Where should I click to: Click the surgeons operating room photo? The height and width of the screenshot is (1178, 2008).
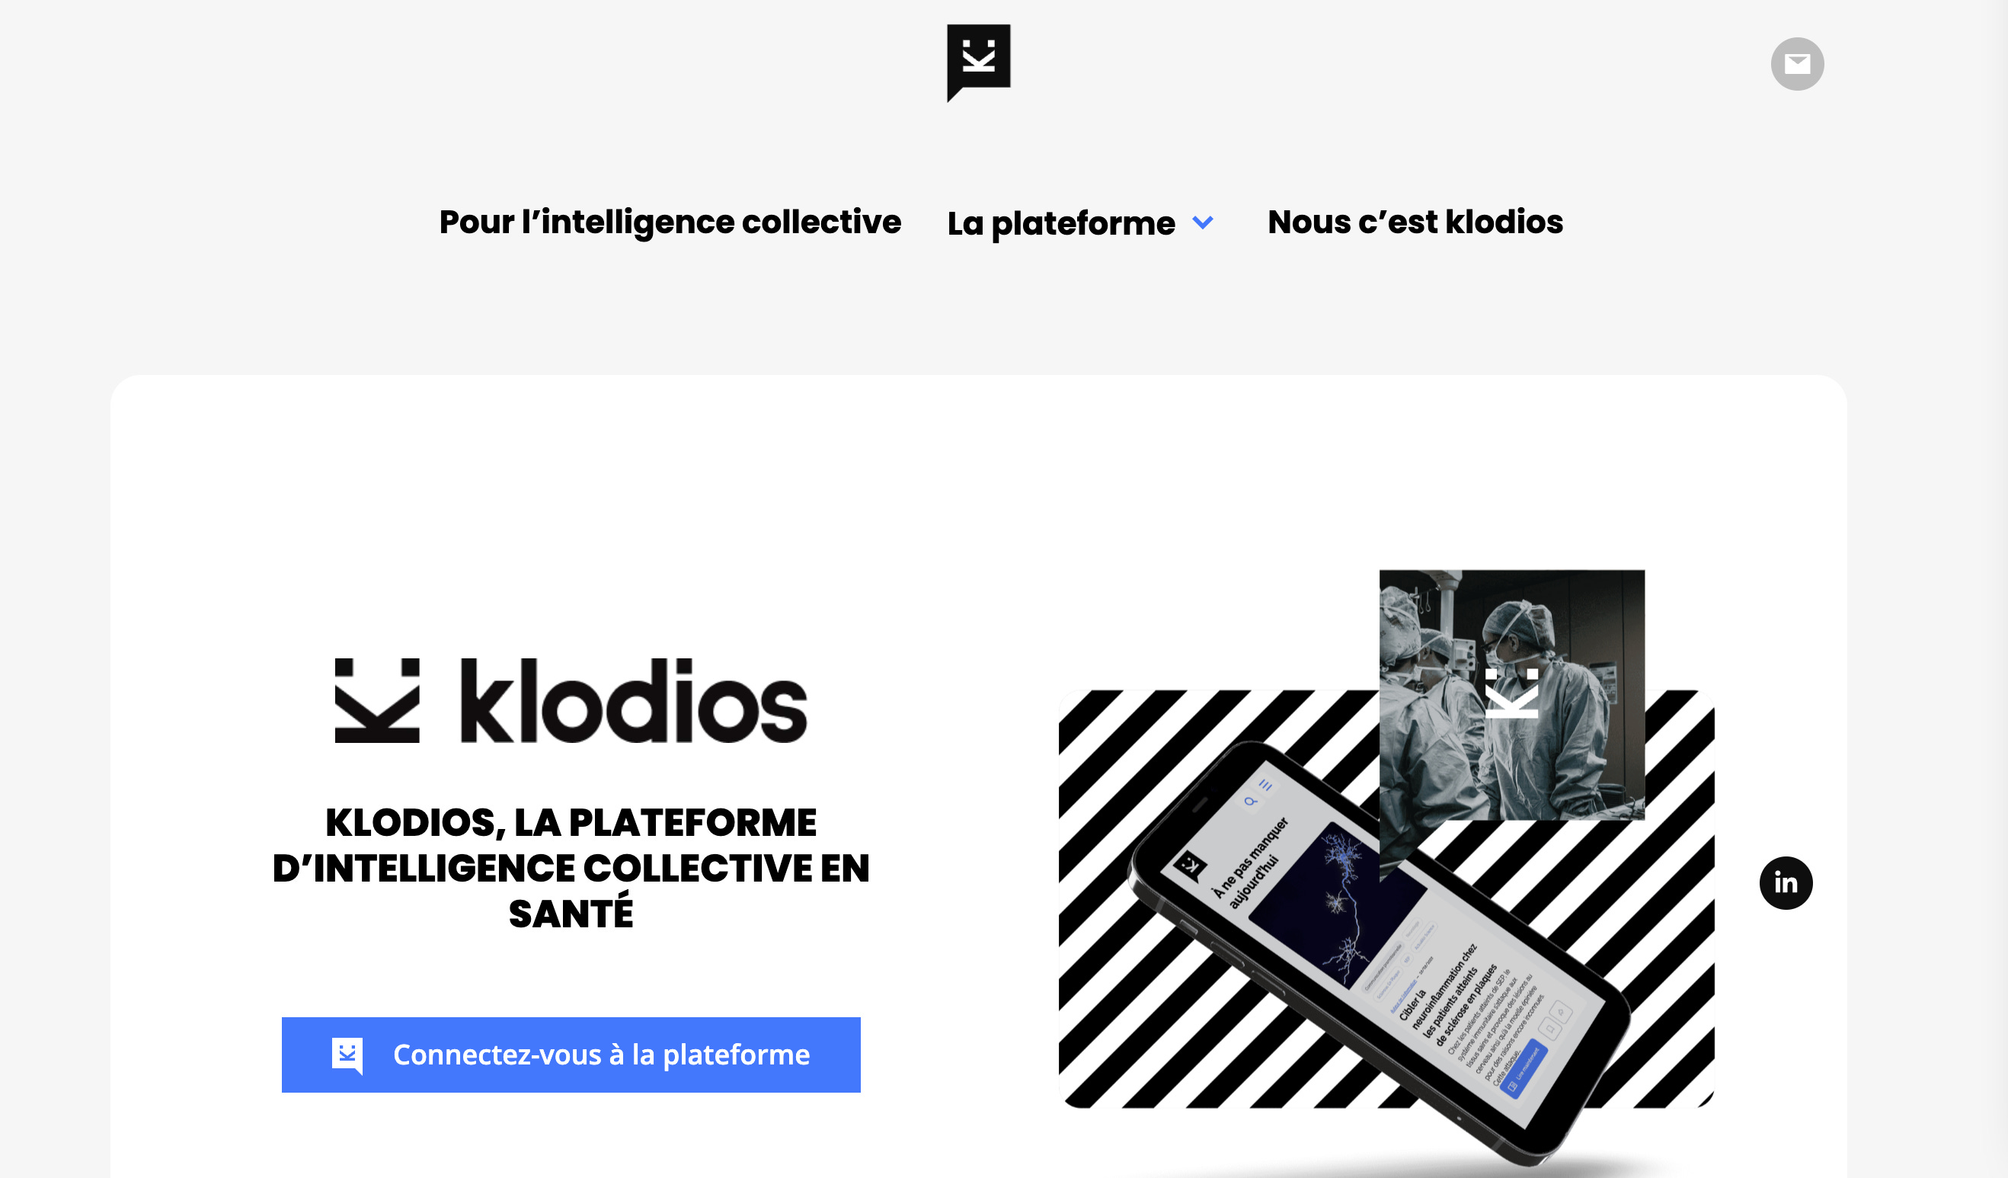[x=1511, y=694]
